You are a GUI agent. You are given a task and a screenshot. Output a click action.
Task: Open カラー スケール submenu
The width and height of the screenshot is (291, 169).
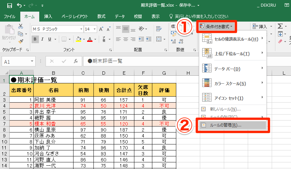233,84
